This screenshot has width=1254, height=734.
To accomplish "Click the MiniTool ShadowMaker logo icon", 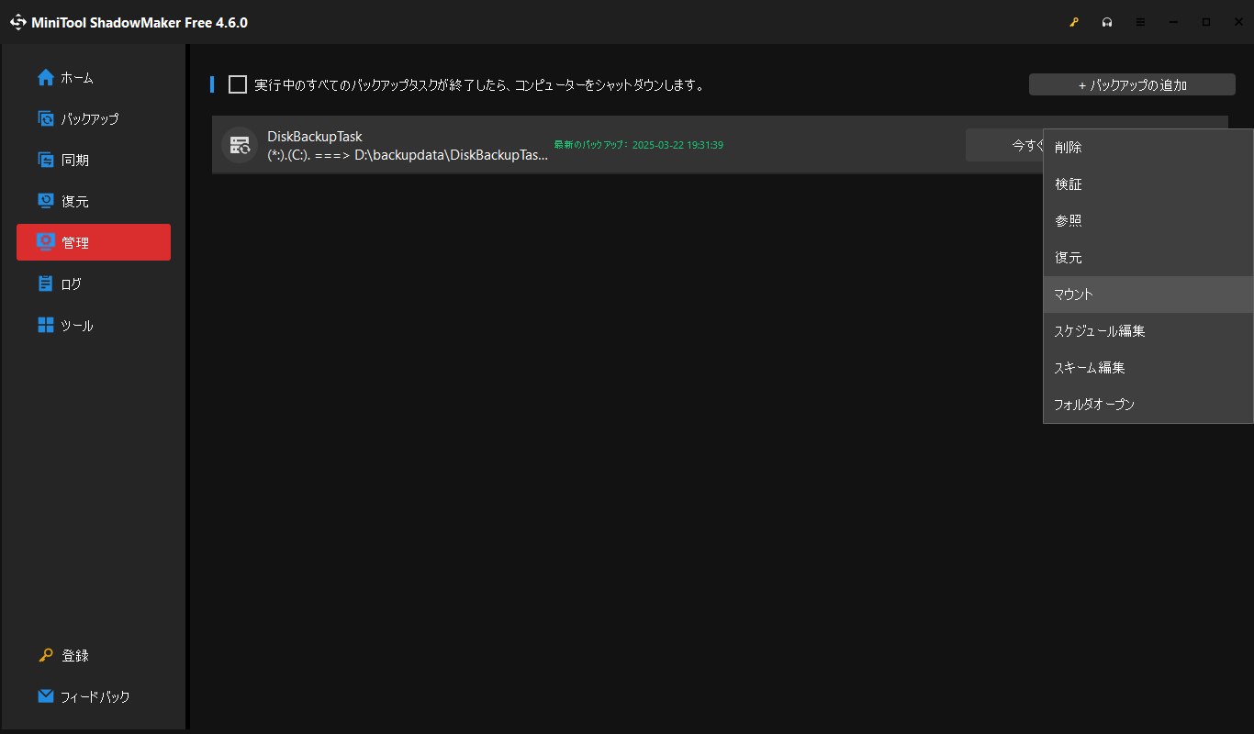I will 18,22.
